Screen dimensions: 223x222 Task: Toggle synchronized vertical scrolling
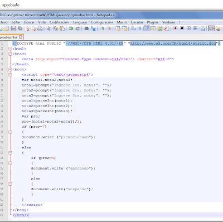118,28
